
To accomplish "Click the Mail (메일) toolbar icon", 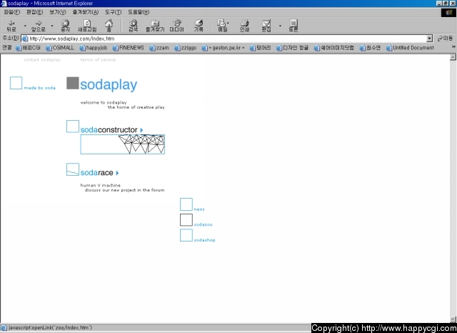I will [222, 26].
